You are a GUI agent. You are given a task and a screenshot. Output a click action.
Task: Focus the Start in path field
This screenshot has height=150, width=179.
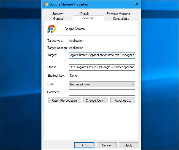point(102,67)
